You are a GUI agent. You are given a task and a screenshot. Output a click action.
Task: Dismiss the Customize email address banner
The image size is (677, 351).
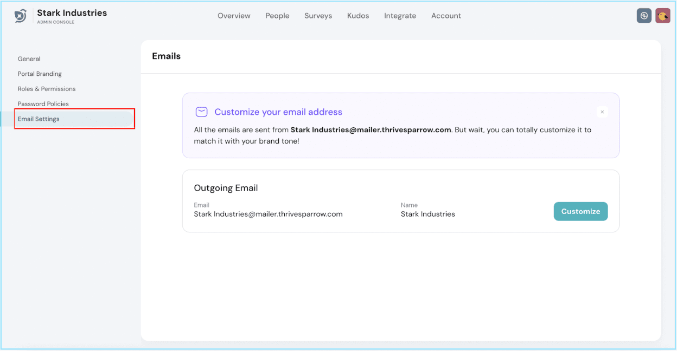(x=602, y=112)
